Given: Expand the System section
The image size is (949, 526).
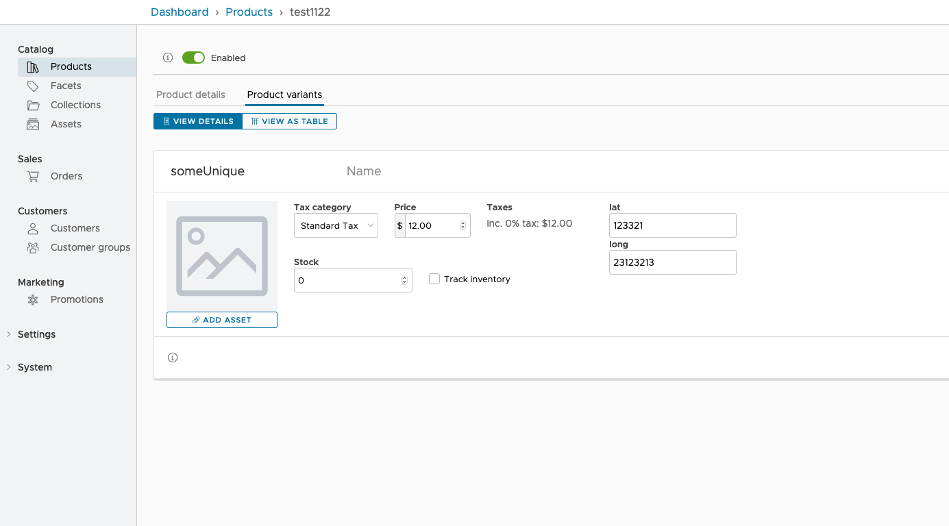Looking at the screenshot, I should click(x=34, y=367).
